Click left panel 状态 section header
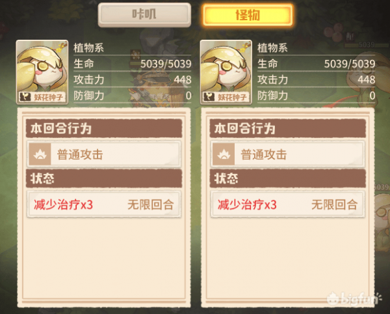 click(x=104, y=178)
